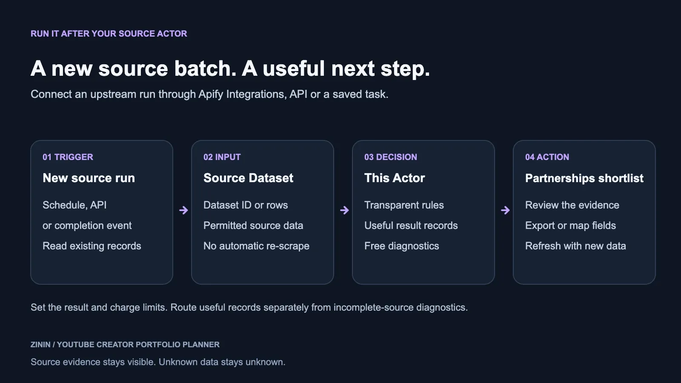Click the RUN IT AFTER YOUR SOURCE ACTOR eyebrow

[x=109, y=34]
